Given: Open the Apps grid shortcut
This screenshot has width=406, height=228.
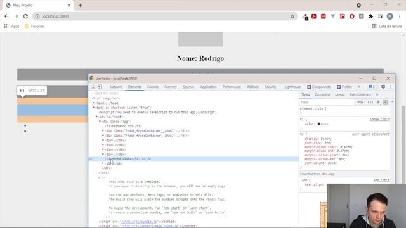Looking at the screenshot, I should click(11, 26).
